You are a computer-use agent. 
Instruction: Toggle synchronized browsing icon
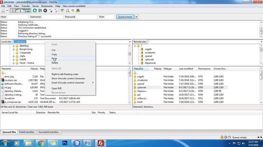click(73, 11)
